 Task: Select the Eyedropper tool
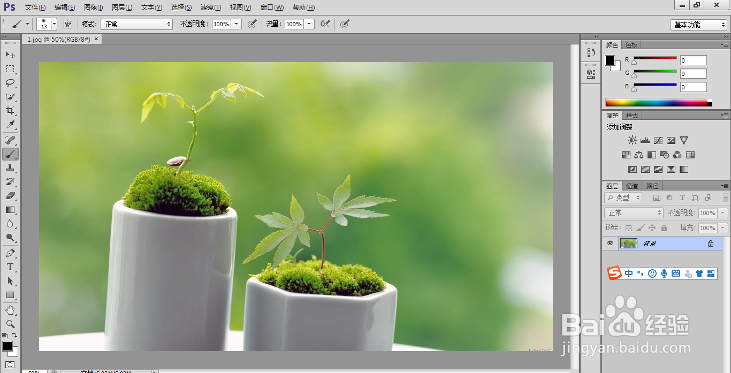tap(10, 124)
